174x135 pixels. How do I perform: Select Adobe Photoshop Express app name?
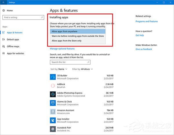(x=70, y=93)
